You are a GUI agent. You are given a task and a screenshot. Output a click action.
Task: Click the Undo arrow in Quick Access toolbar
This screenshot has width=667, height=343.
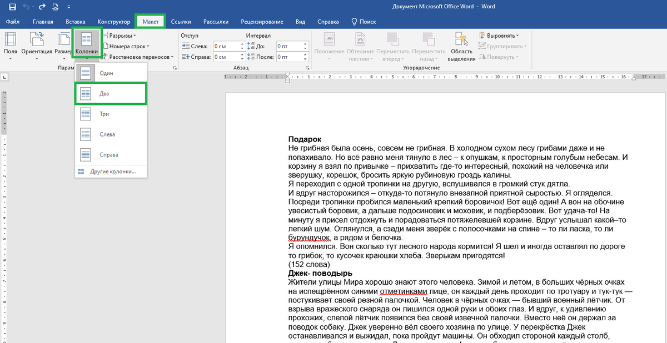point(26,7)
